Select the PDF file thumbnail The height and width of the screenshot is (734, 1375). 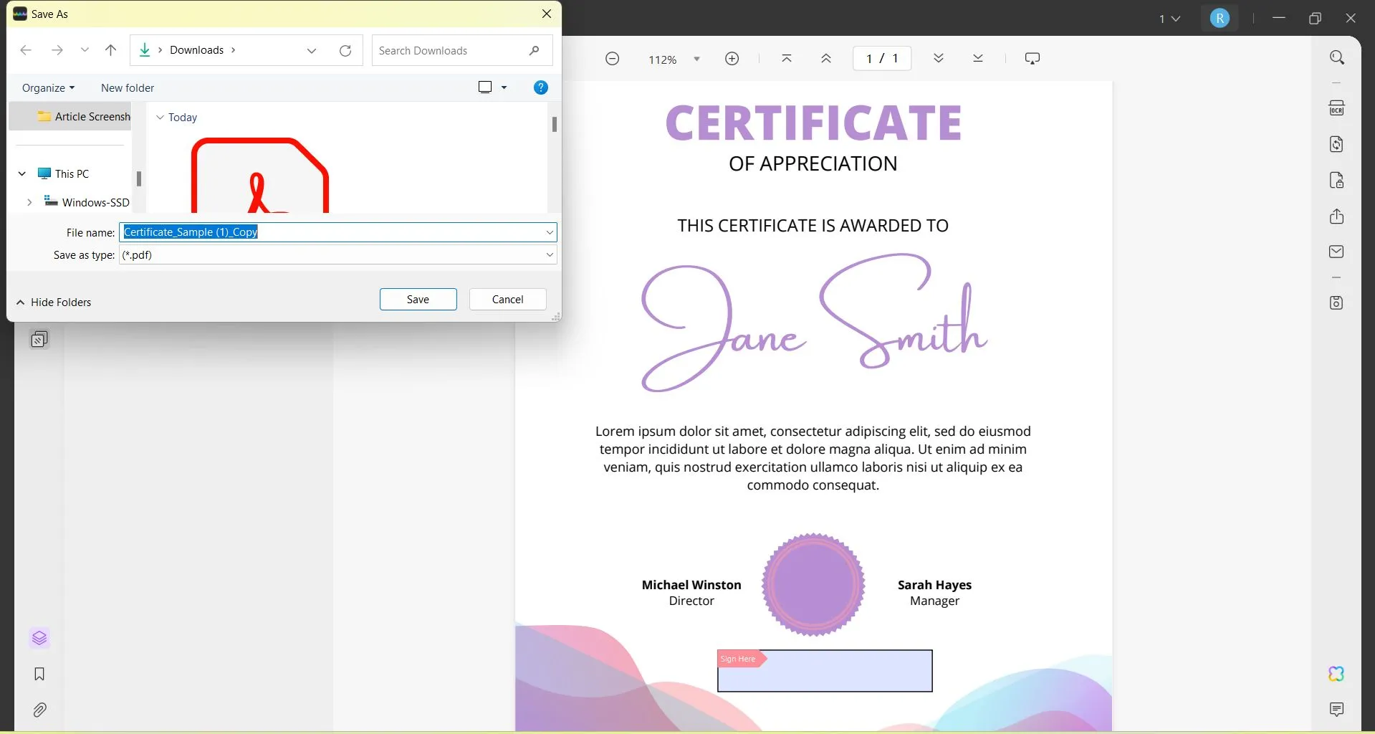point(260,176)
